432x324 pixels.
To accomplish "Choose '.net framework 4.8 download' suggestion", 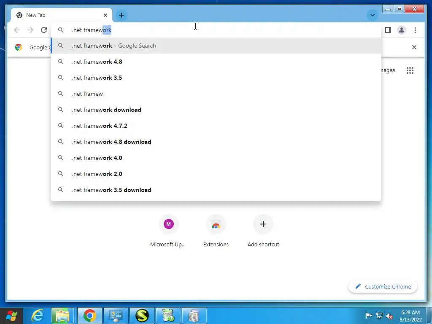I will 216,142.
